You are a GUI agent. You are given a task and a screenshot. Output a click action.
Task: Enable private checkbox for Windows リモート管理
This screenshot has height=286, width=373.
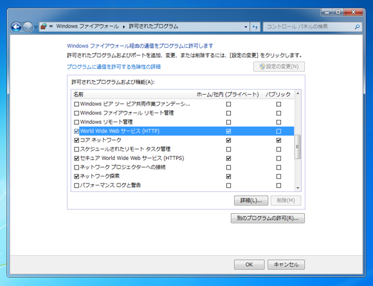(x=228, y=122)
